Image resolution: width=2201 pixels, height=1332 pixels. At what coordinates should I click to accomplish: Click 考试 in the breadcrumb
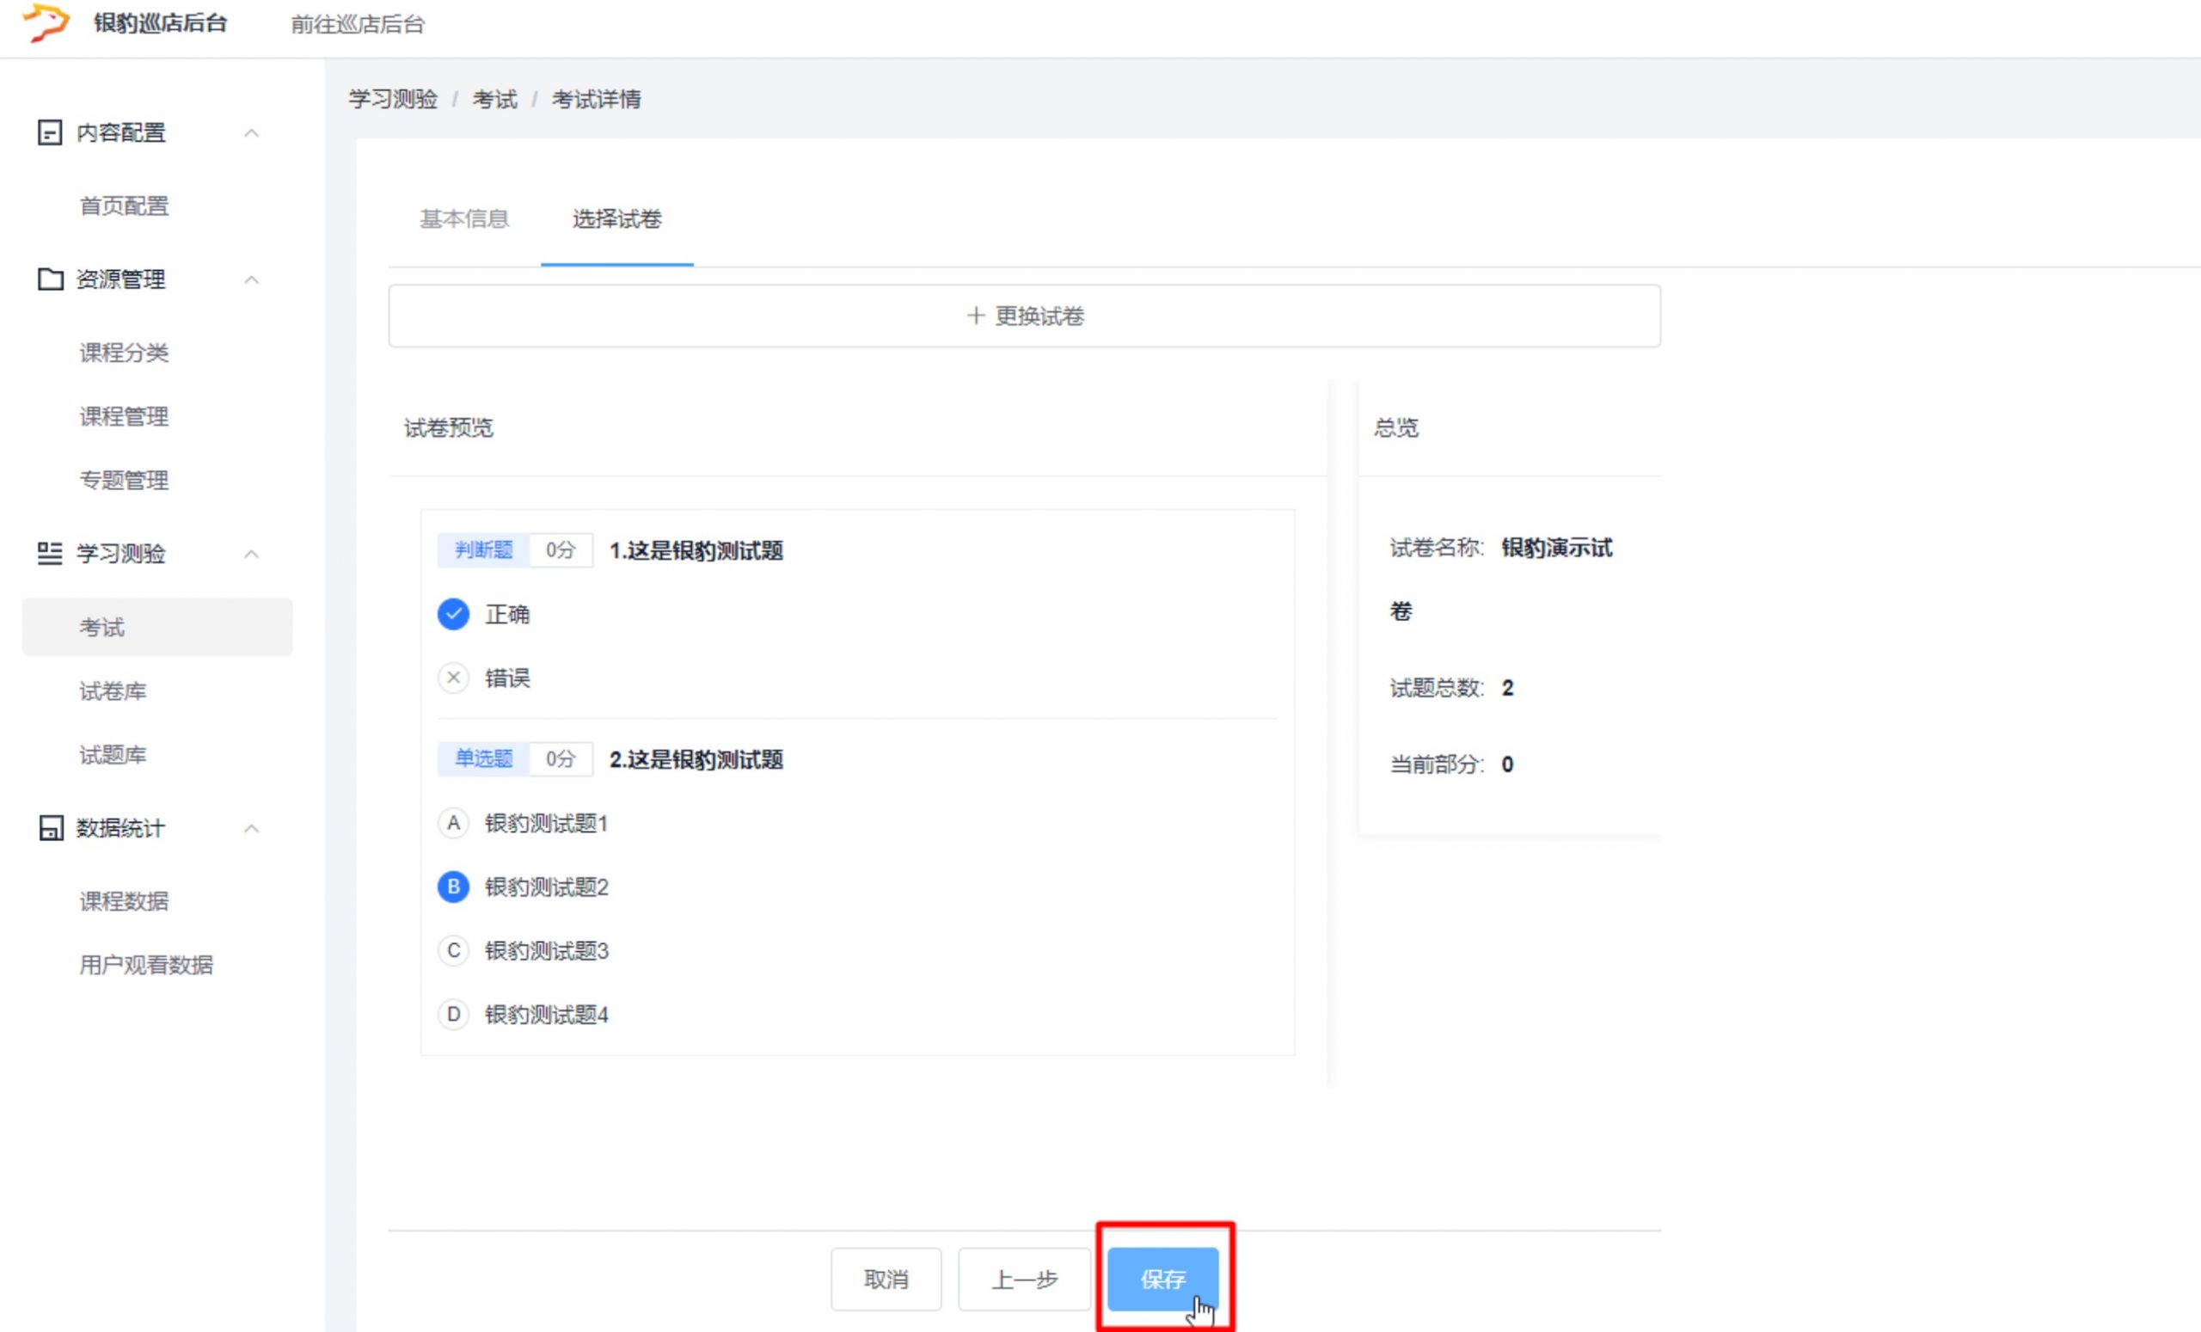pos(494,100)
